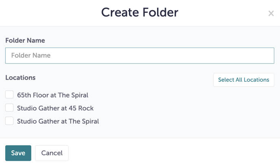The height and width of the screenshot is (167, 280).
Task: Dismiss the modal using the top-right X icon
Action: (x=271, y=13)
